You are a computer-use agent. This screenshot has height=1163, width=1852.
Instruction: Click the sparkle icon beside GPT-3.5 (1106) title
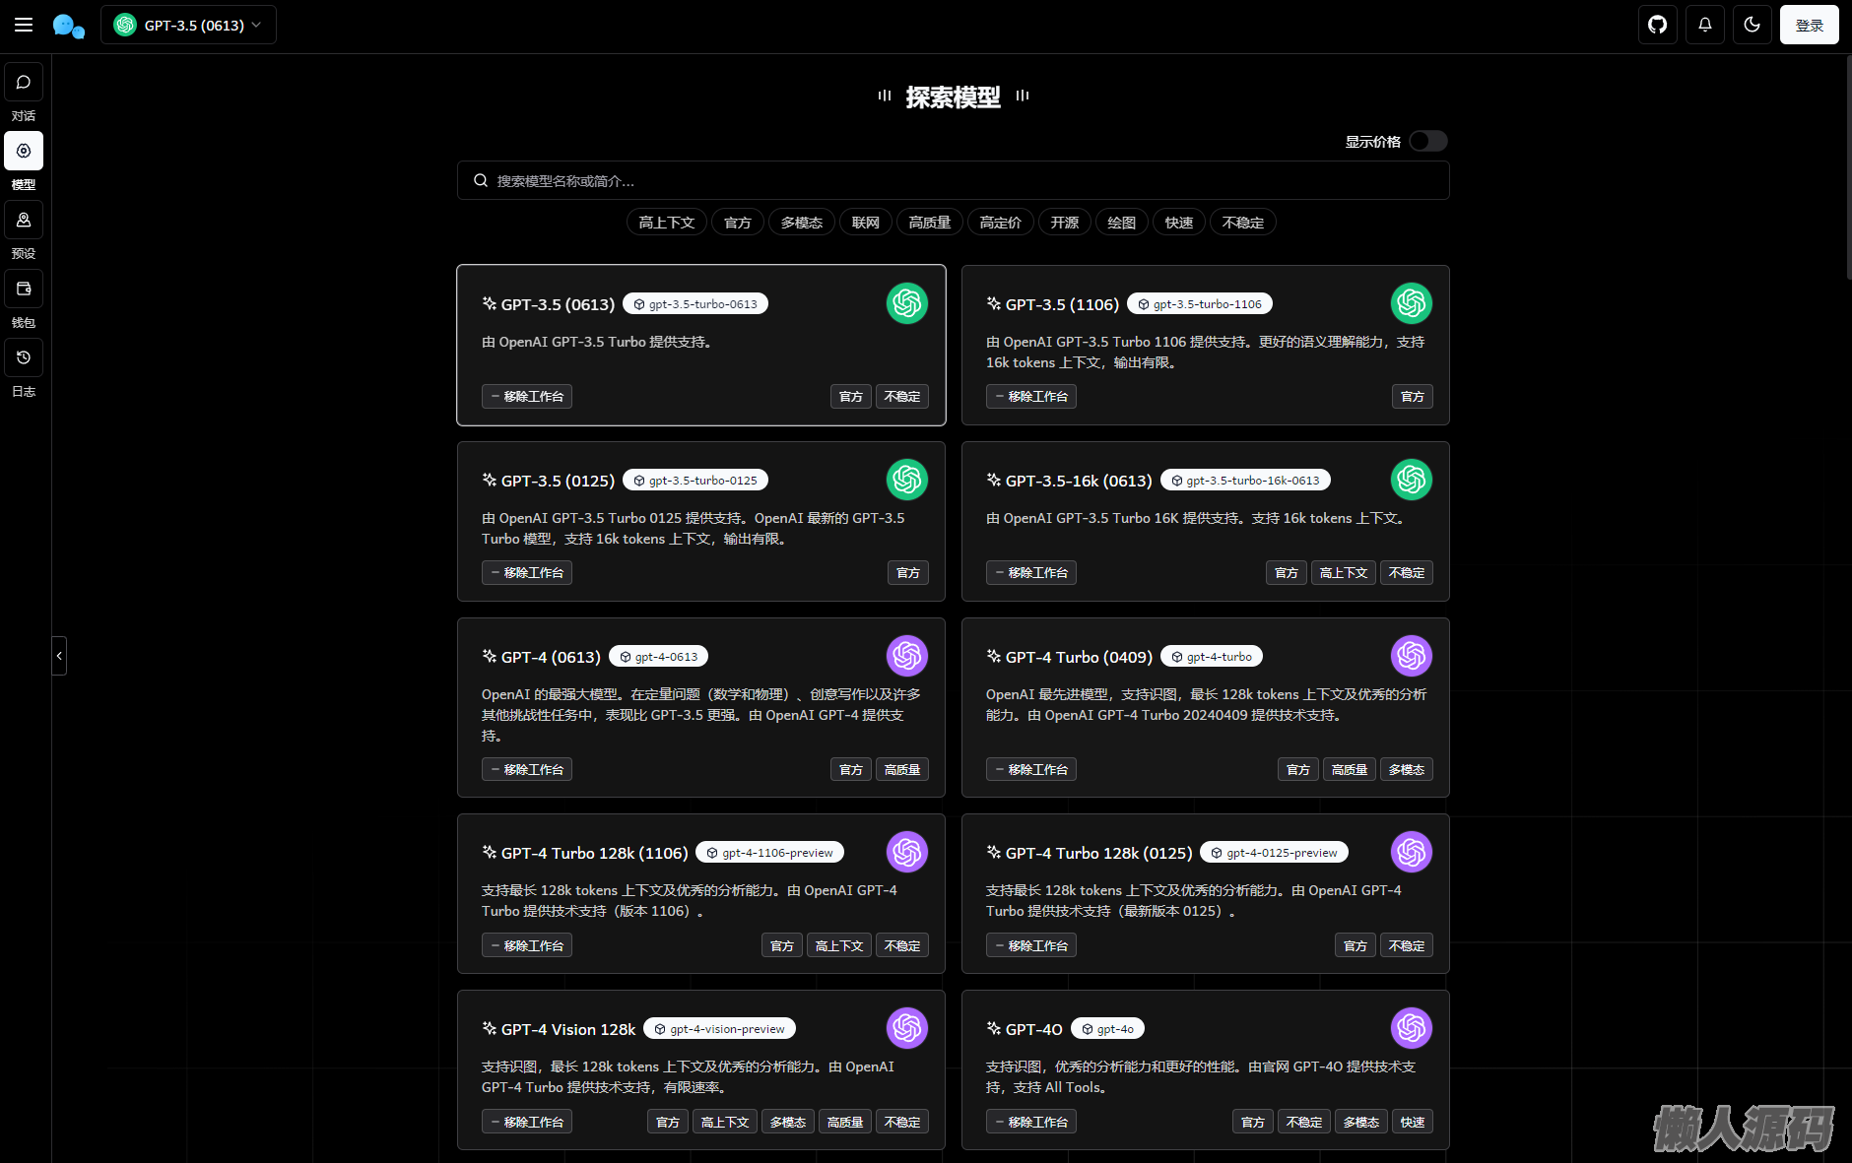(x=994, y=303)
